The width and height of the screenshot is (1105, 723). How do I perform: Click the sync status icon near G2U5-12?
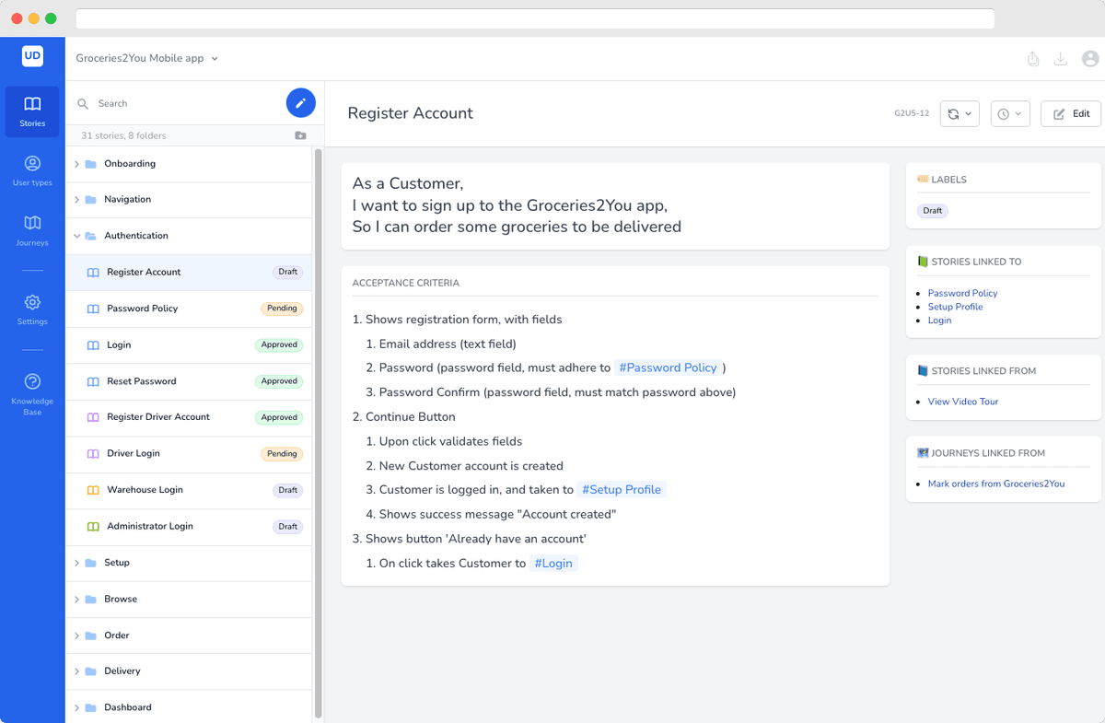coord(951,113)
